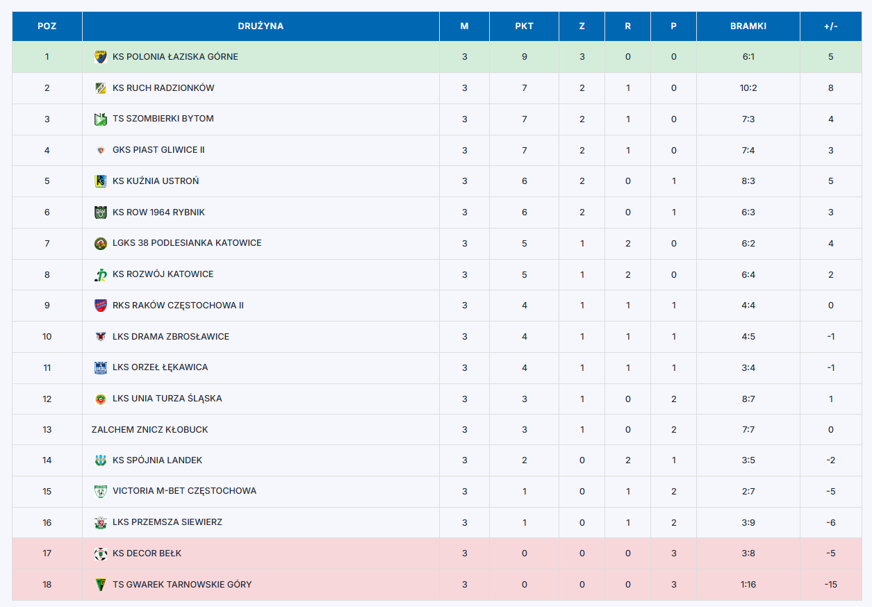
Task: Click the BRAMKI column header
Action: (748, 26)
